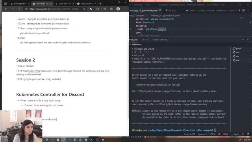Close the 'Running Kuber' tab
252x142 pixels.
(x=29, y=4)
